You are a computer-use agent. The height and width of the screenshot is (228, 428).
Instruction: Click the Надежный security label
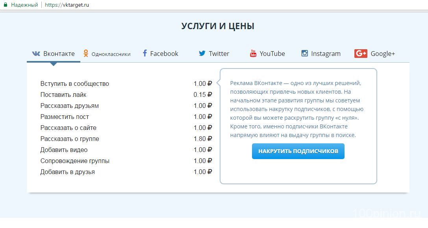pyautogui.click(x=24, y=5)
